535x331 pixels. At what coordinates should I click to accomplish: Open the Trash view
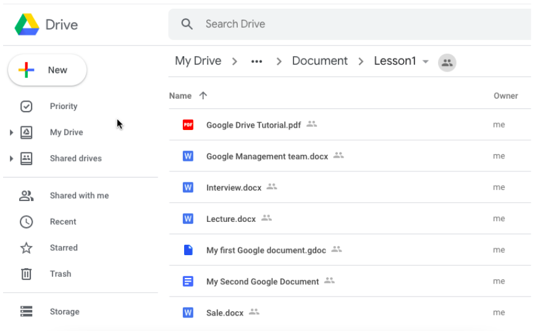click(61, 274)
